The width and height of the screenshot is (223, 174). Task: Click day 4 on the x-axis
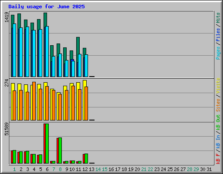click(x=34, y=169)
